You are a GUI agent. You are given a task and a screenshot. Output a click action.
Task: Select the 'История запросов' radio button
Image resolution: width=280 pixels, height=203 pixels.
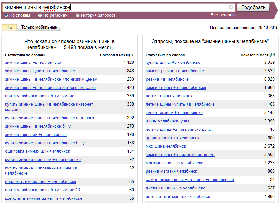[x=78, y=15]
